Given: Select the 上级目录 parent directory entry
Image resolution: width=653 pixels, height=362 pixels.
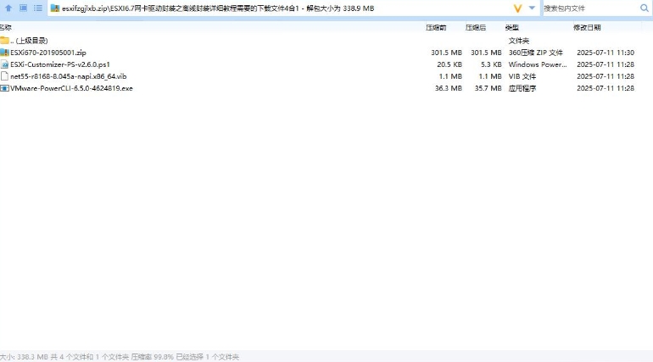Looking at the screenshot, I should [31, 41].
